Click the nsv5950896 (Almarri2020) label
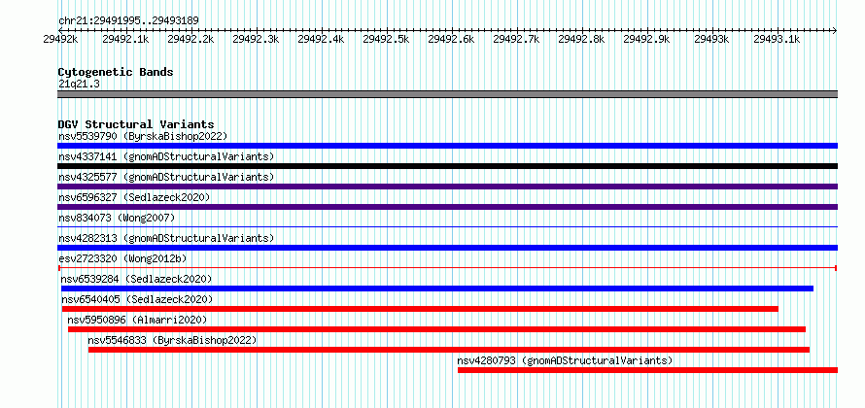 pyautogui.click(x=137, y=320)
